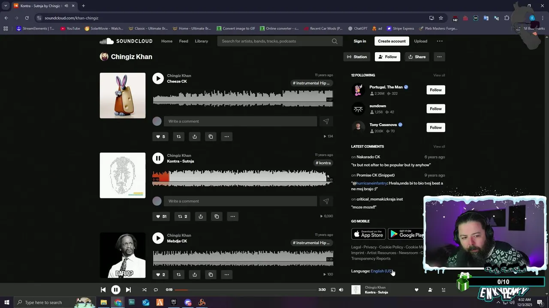Write a comment on Cheeze CK
This screenshot has height=308, width=549.
tap(240, 121)
